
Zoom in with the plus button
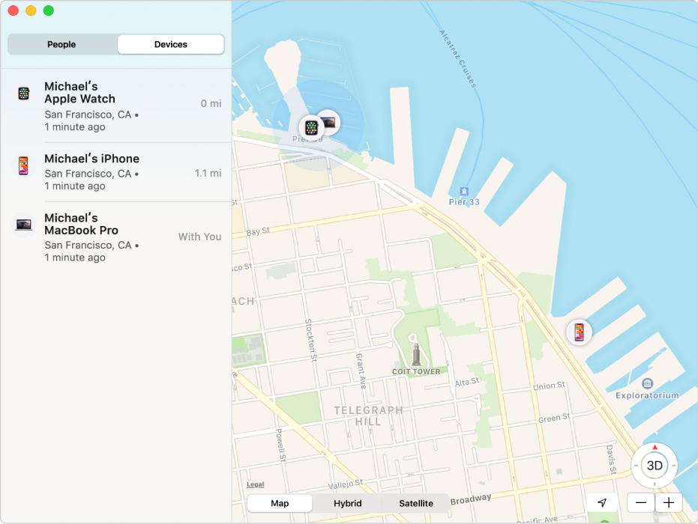pyautogui.click(x=668, y=503)
